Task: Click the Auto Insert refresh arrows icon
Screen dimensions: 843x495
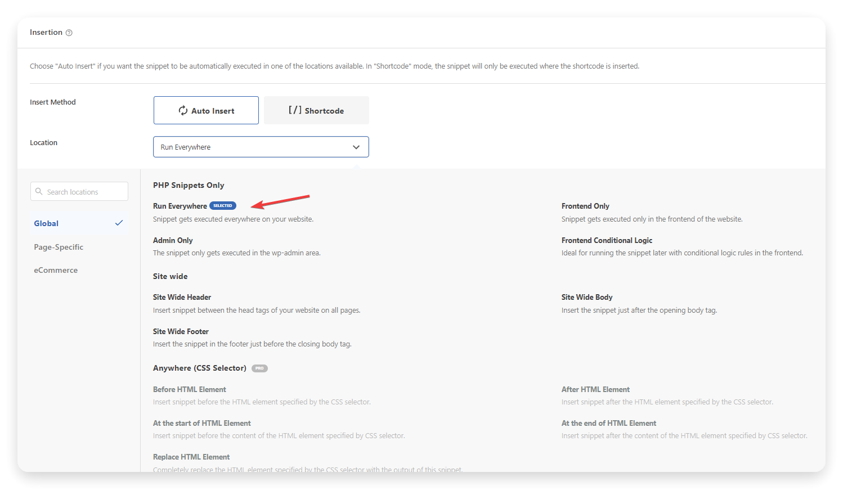Action: point(183,110)
